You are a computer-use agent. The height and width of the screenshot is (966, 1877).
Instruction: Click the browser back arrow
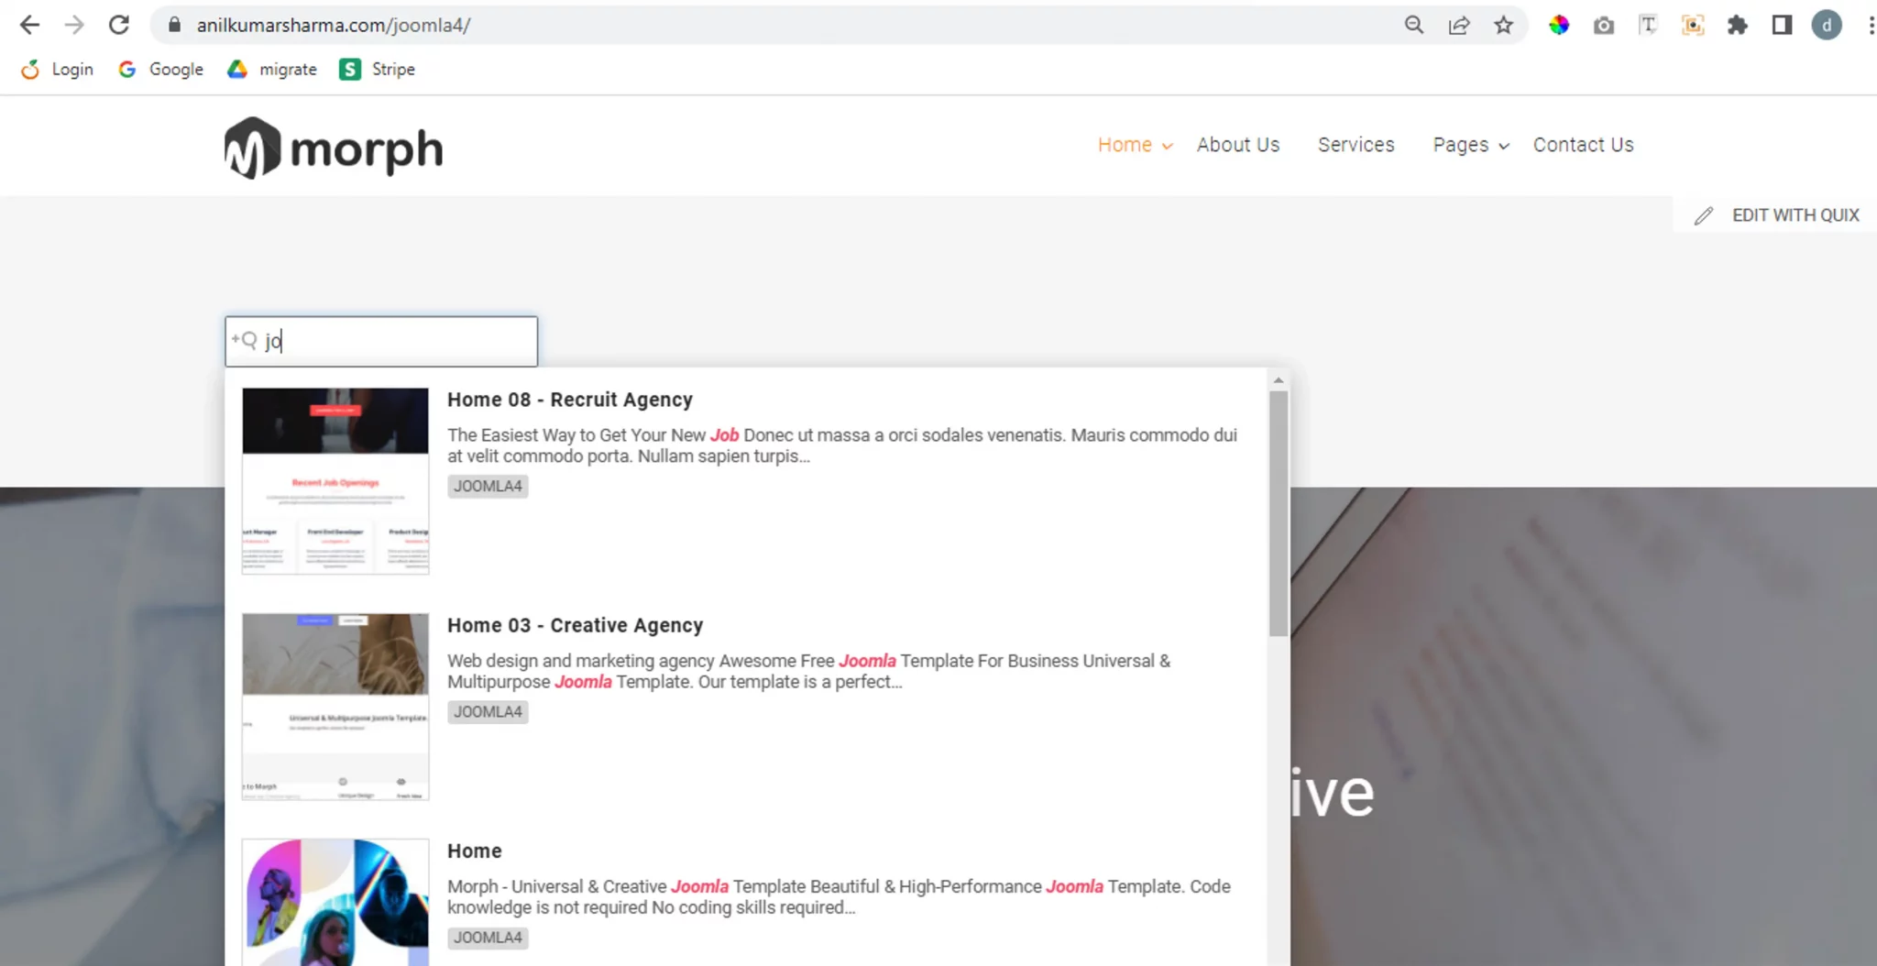(29, 25)
